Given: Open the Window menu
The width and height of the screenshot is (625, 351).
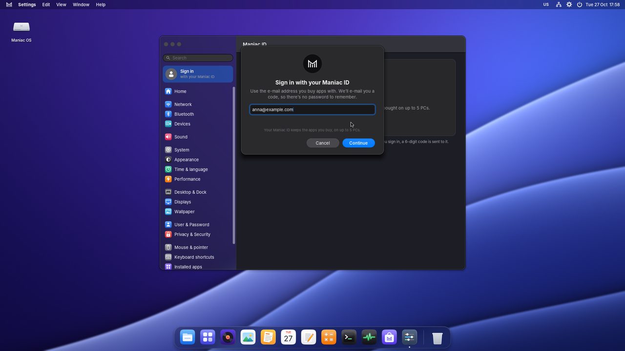Looking at the screenshot, I should tap(81, 4).
